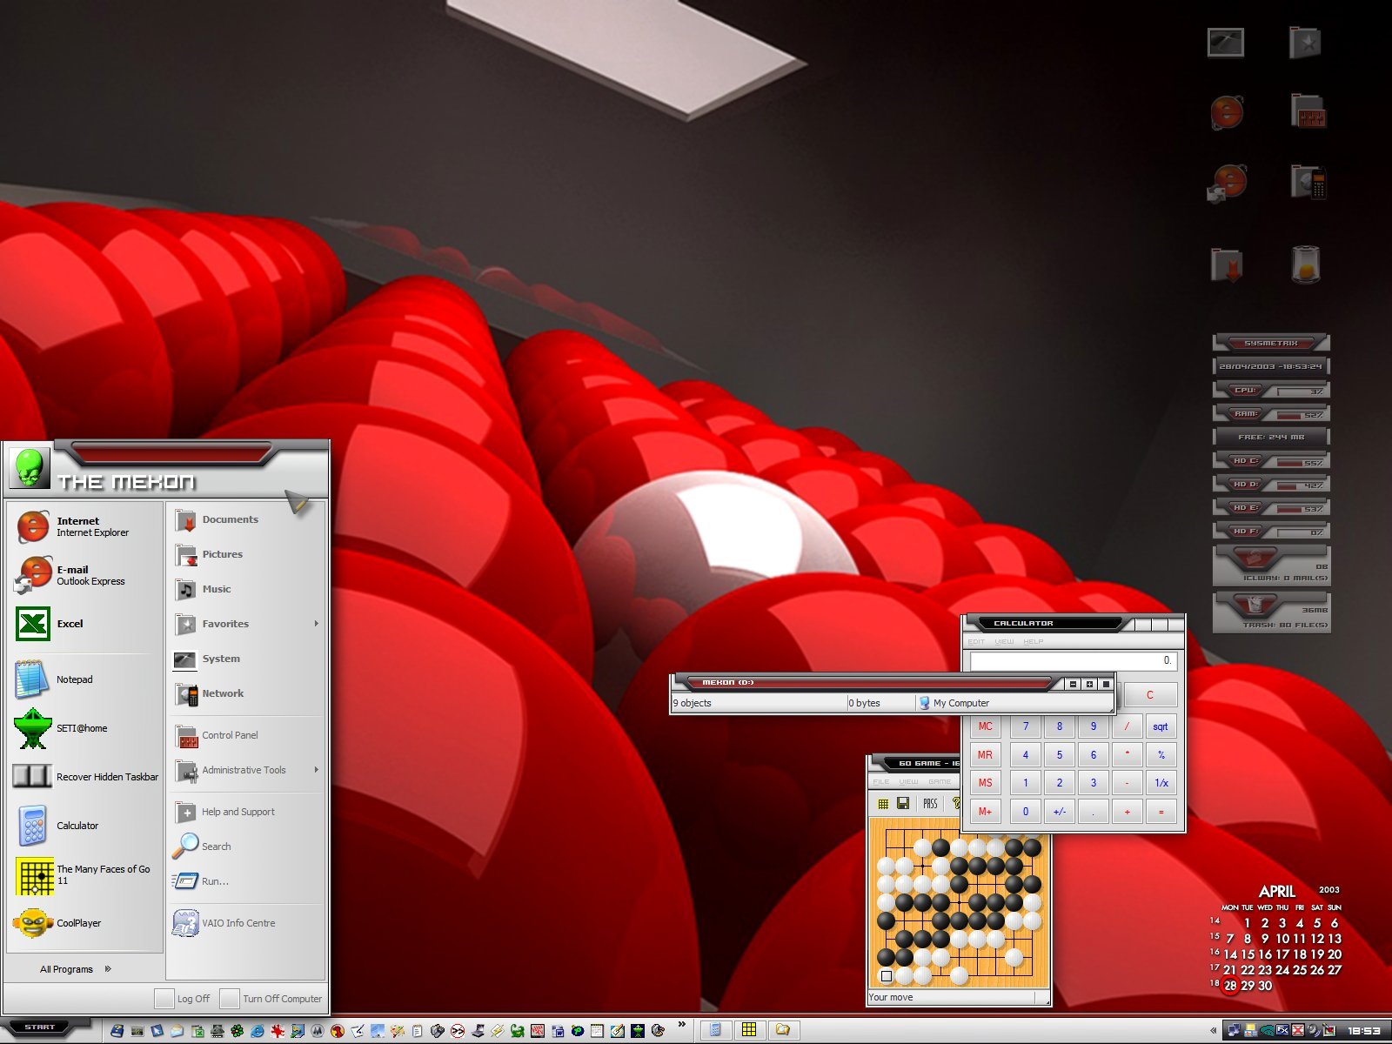Screen dimensions: 1392x1044
Task: Open Control Panel from the start menu
Action: pyautogui.click(x=246, y=736)
